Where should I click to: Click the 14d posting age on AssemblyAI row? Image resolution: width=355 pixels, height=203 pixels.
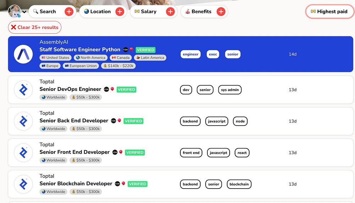293,54
